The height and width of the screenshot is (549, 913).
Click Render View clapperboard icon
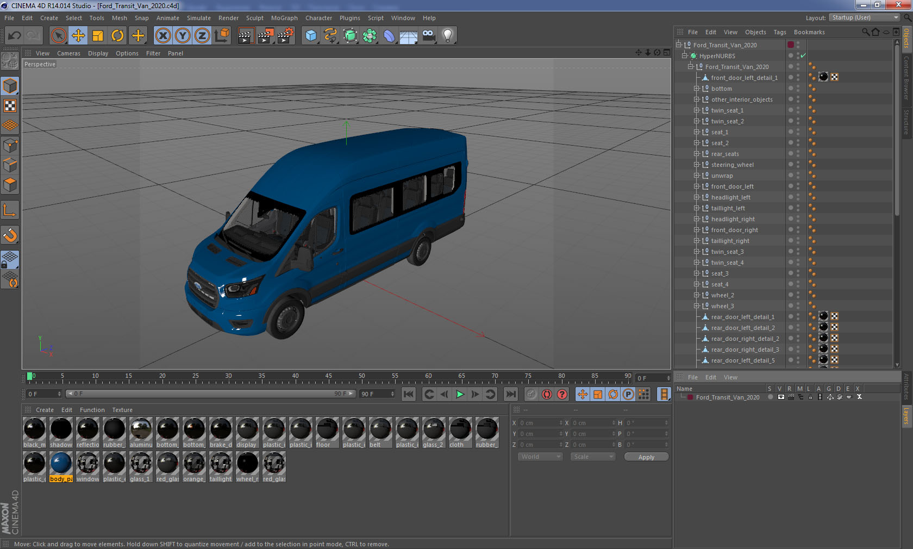(x=246, y=36)
